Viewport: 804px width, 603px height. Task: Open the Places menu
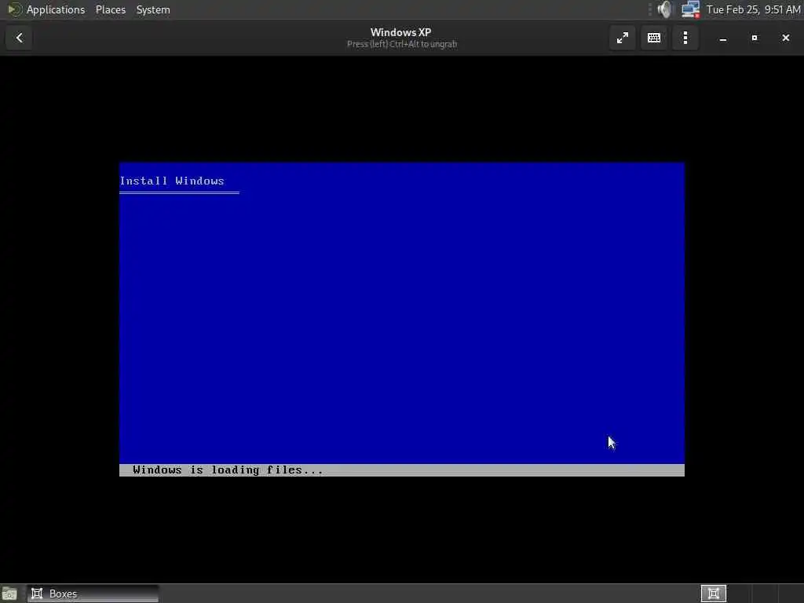(111, 9)
